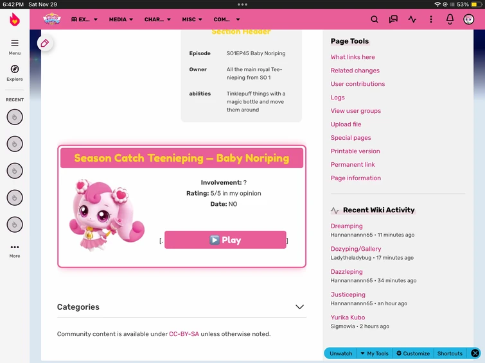This screenshot has height=363, width=485.
Task: Open Page information link
Action: tap(356, 178)
